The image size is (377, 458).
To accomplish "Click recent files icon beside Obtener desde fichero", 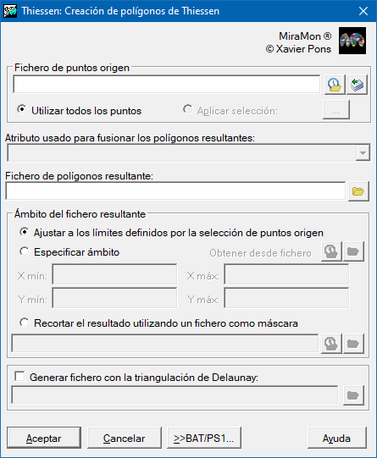I will coord(331,251).
